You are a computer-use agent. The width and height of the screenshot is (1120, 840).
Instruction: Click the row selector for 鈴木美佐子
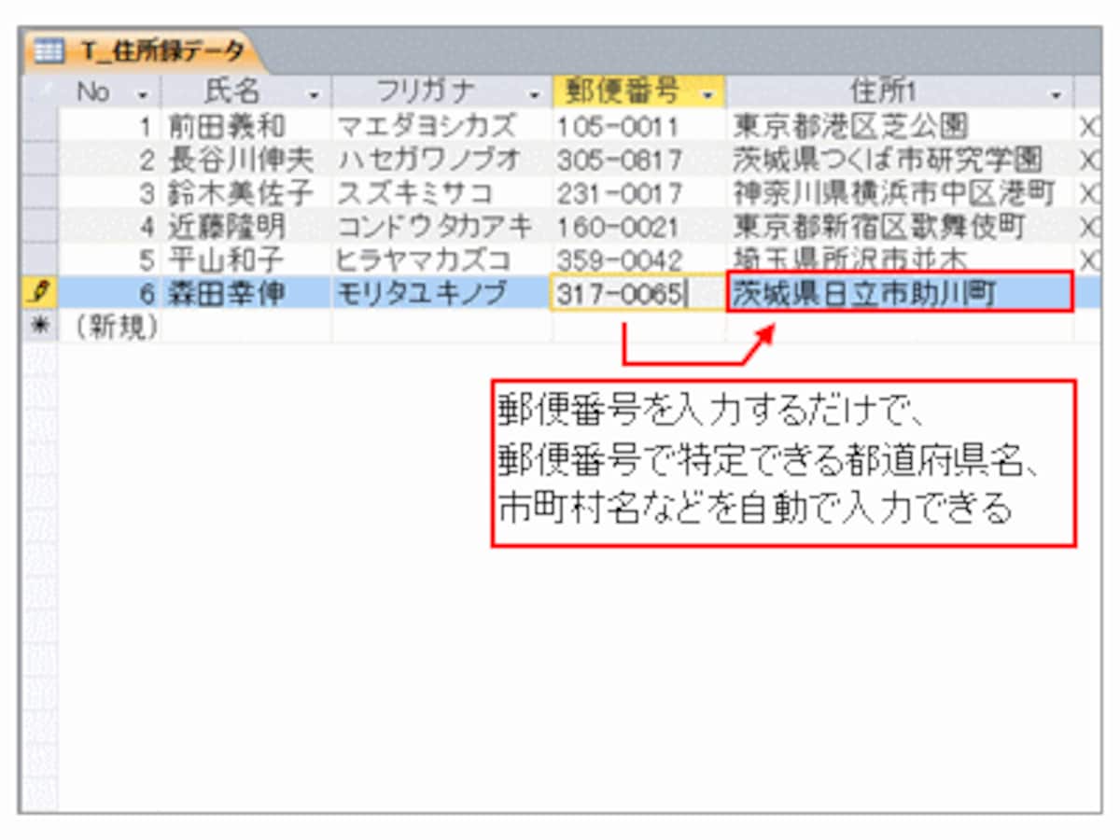pyautogui.click(x=40, y=193)
